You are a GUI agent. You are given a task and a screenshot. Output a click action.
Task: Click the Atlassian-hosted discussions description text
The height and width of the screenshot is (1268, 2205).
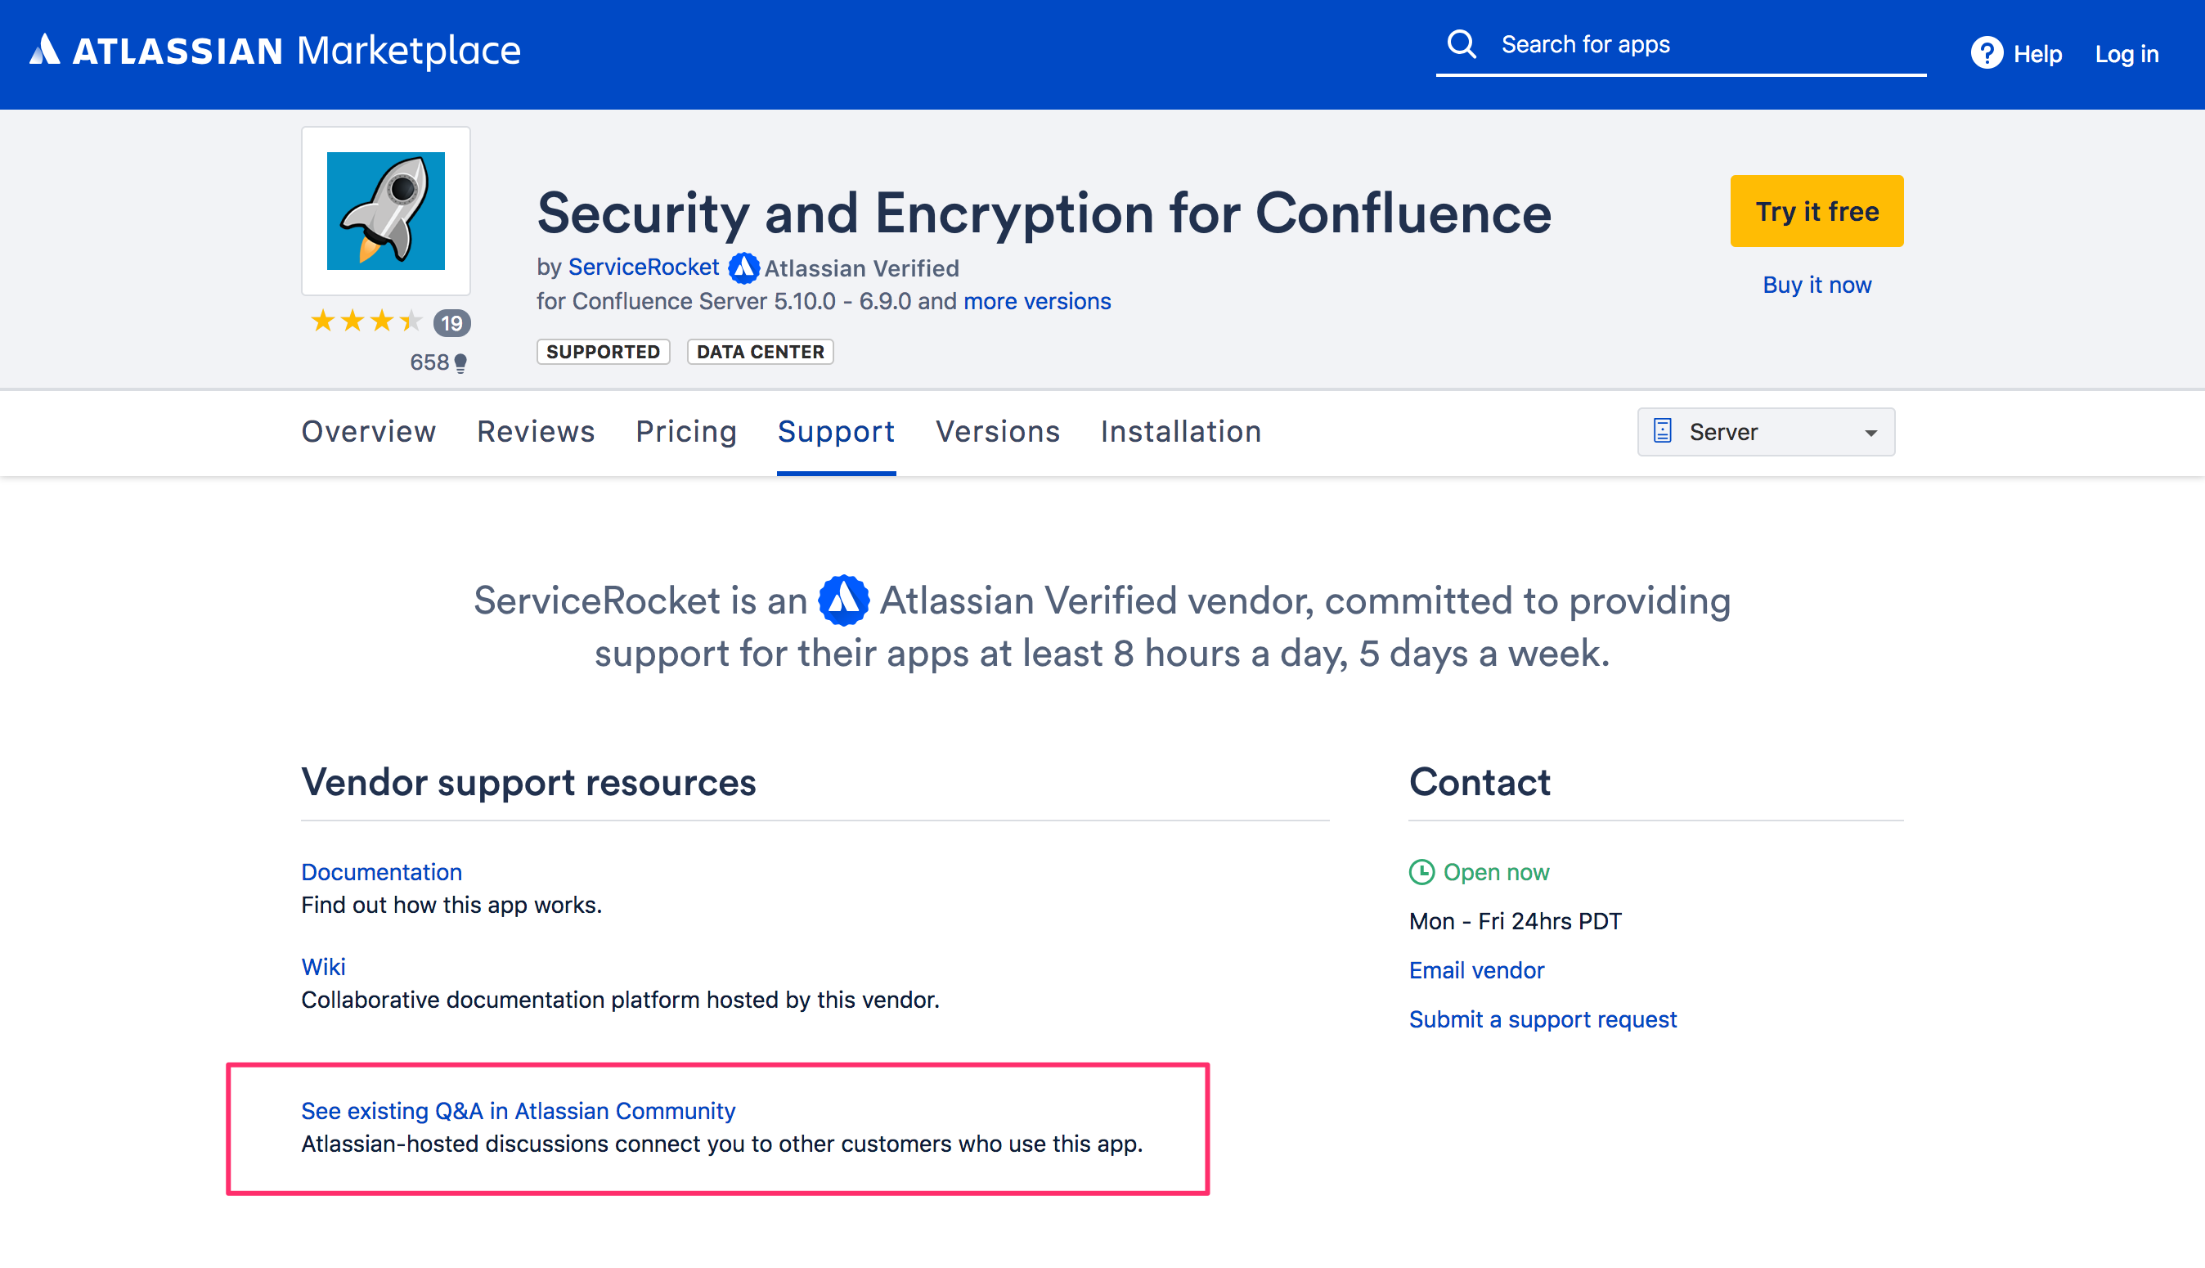pos(721,1144)
